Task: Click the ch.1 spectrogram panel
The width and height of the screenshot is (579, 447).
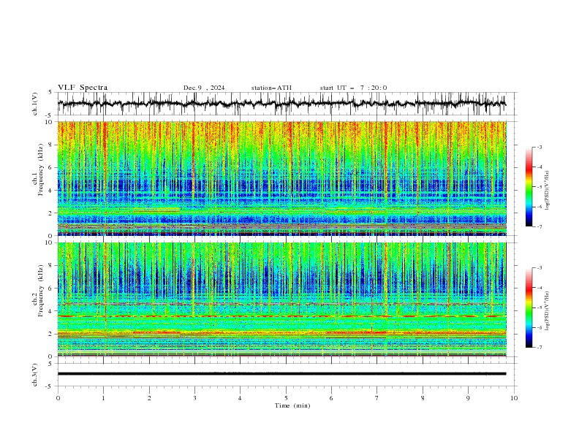Action: (x=281, y=178)
